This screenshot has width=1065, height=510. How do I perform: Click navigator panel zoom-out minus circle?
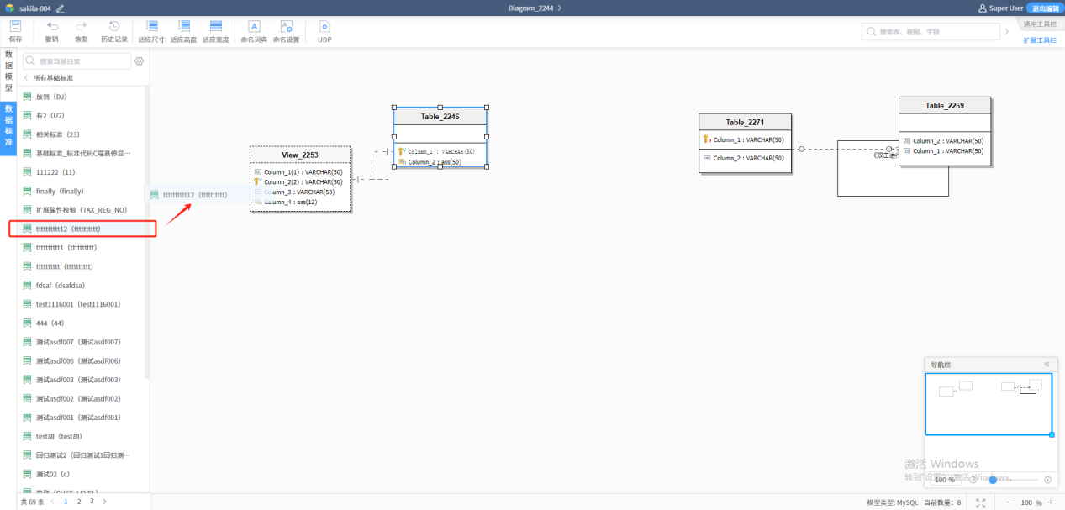click(973, 480)
